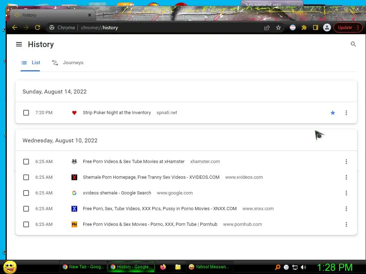Click the Wednesday, August 10, 2022 heading
This screenshot has width=366, height=274.
(60, 141)
